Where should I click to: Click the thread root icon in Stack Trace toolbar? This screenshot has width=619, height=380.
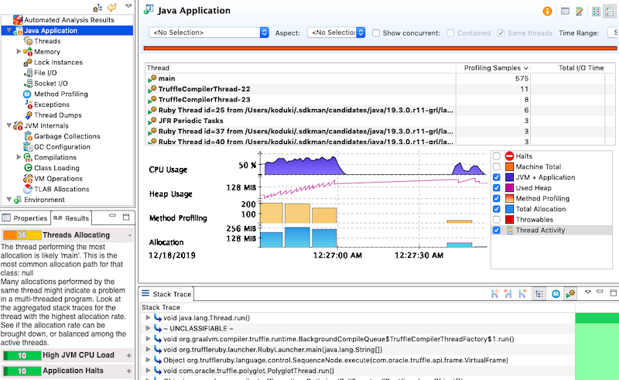pos(570,293)
